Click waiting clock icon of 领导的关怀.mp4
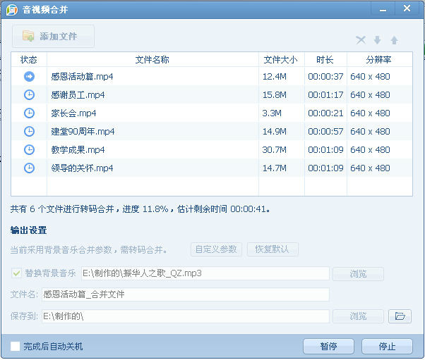 [29, 168]
